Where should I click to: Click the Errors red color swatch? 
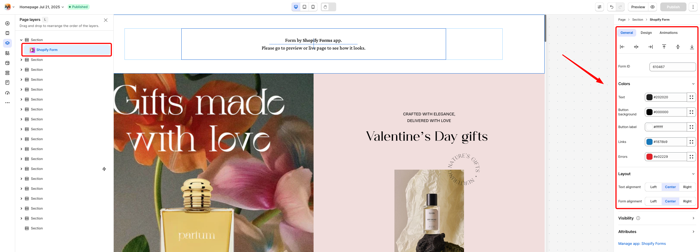point(649,157)
